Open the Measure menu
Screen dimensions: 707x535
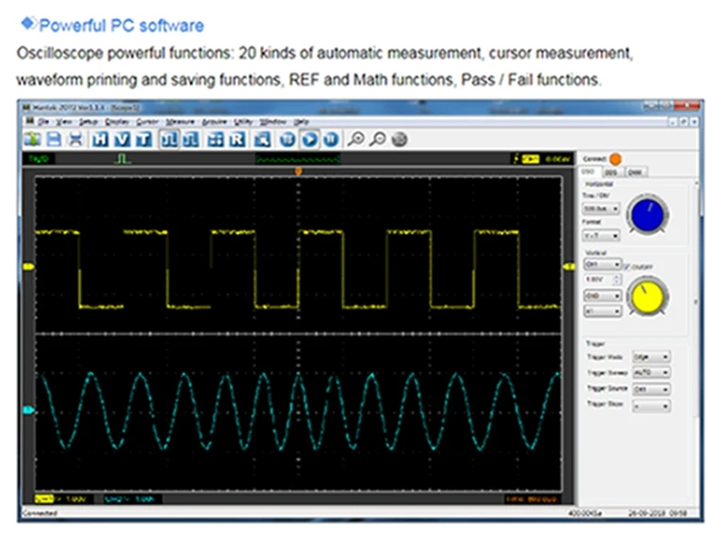[x=179, y=122]
